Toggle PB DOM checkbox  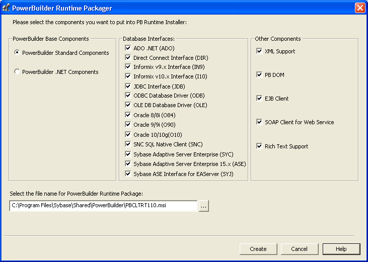click(259, 75)
